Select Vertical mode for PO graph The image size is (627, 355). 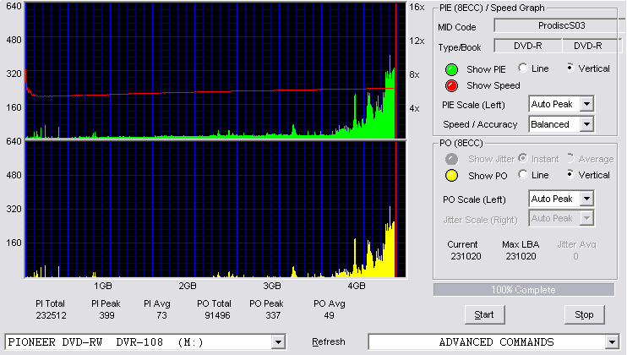pyautogui.click(x=570, y=174)
